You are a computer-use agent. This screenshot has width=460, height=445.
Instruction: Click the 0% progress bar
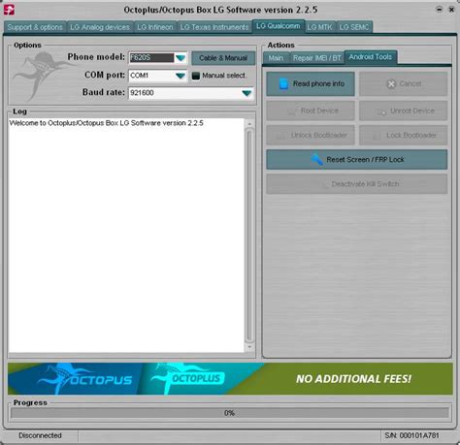pyautogui.click(x=230, y=413)
